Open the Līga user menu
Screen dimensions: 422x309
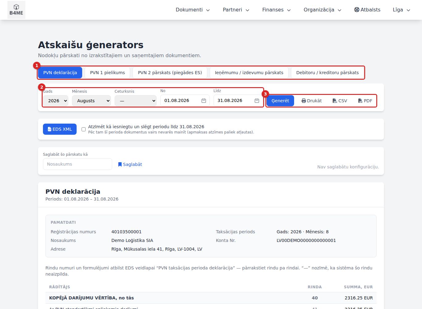pyautogui.click(x=401, y=10)
